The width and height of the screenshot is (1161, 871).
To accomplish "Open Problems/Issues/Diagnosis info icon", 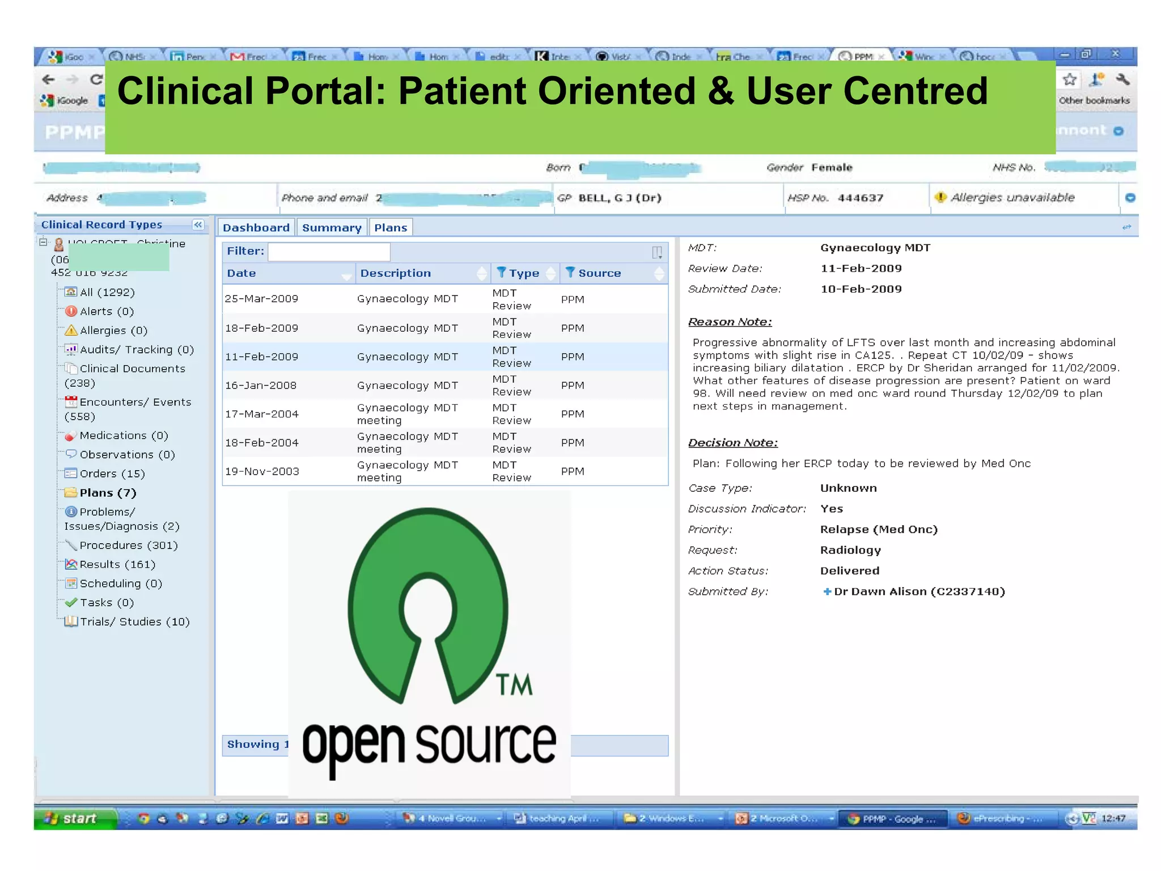I will [71, 511].
